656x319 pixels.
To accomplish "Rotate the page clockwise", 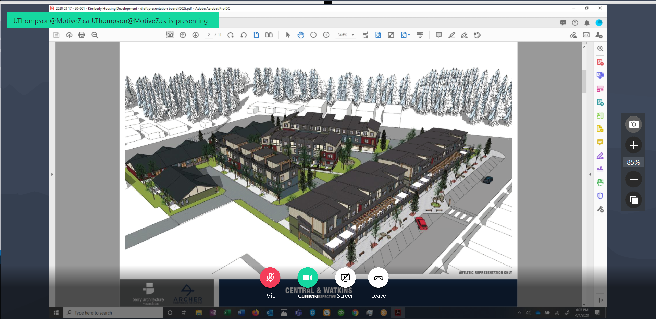I will pyautogui.click(x=231, y=35).
